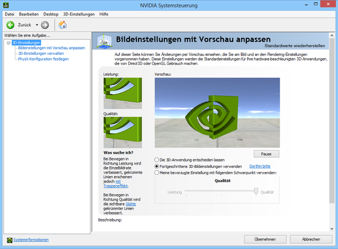Select '3D-Einstellungen' tree root item
The image size is (338, 249).
tap(26, 42)
